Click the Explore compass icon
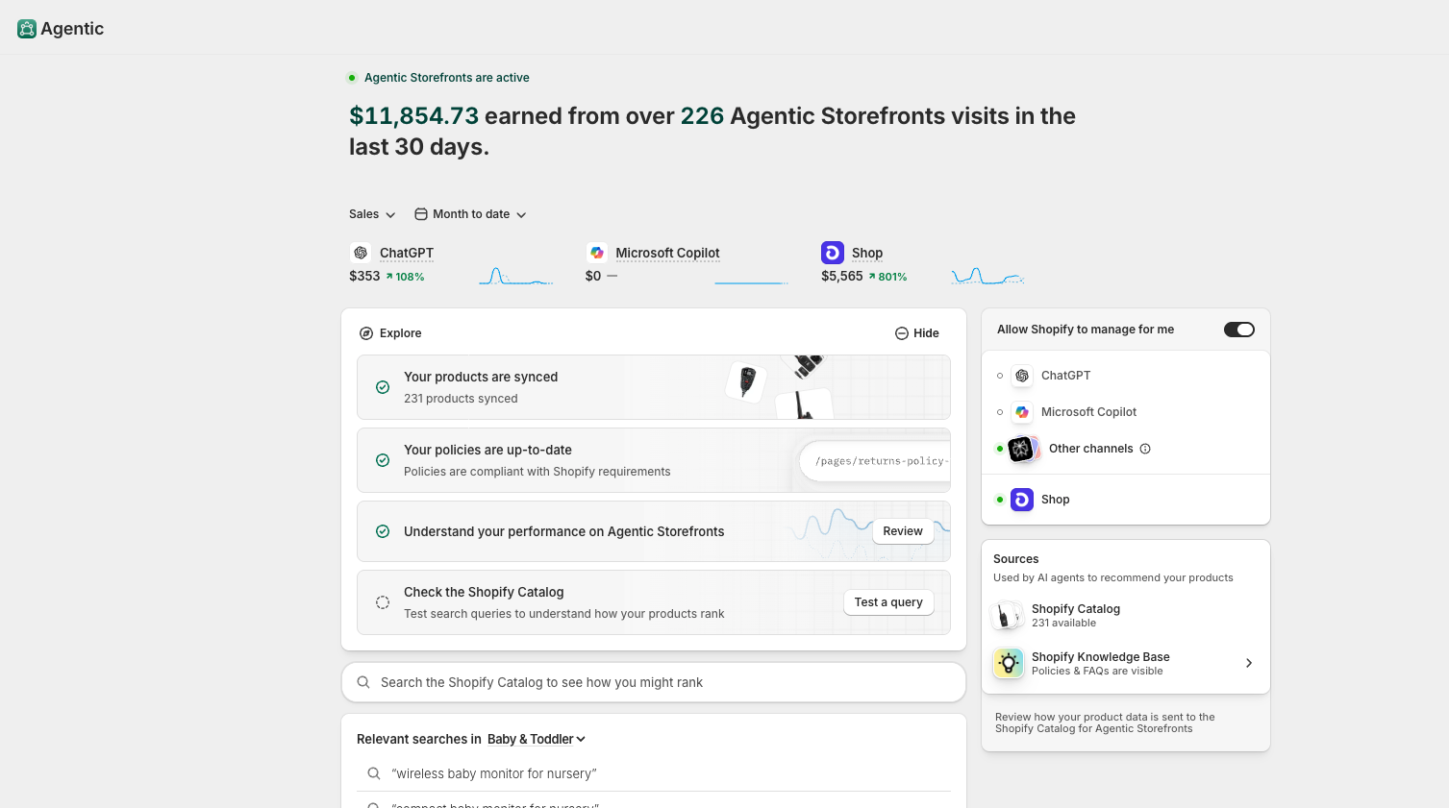The height and width of the screenshot is (808, 1449). tap(366, 333)
